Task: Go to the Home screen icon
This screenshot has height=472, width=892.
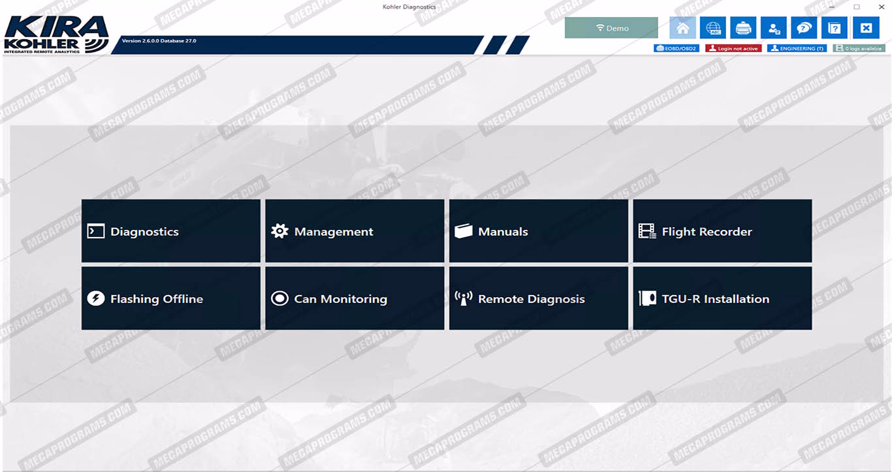Action: click(682, 28)
